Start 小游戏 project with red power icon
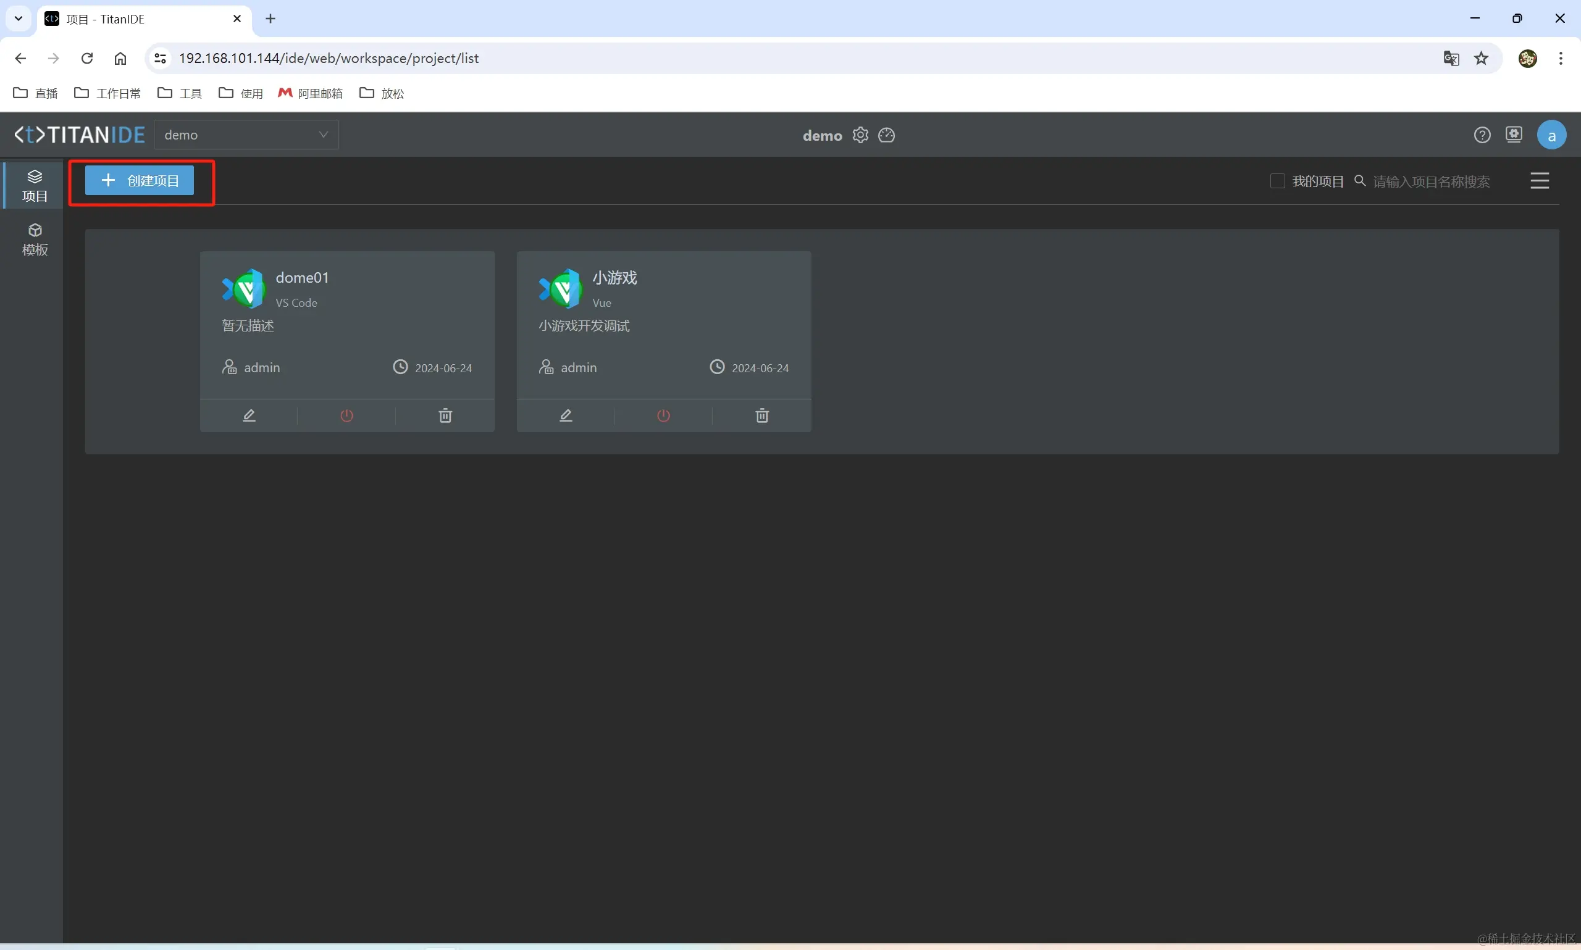 [663, 415]
